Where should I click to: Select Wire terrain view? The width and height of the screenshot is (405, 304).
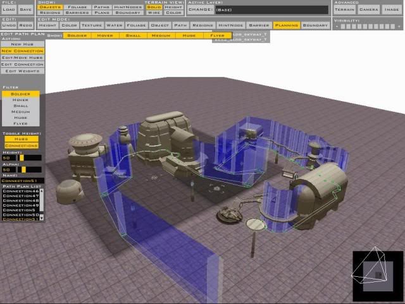pyautogui.click(x=154, y=13)
